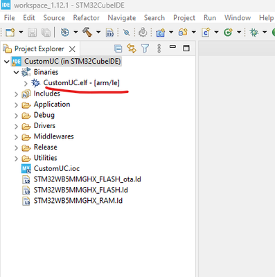Expand the Drivers folder
The image size is (275, 277).
[16, 126]
